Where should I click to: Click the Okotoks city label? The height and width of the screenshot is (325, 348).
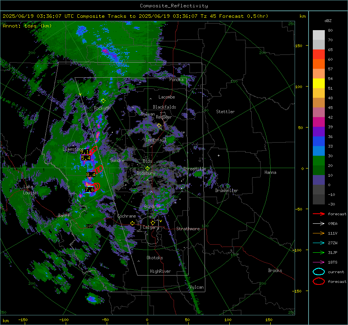tap(155, 258)
